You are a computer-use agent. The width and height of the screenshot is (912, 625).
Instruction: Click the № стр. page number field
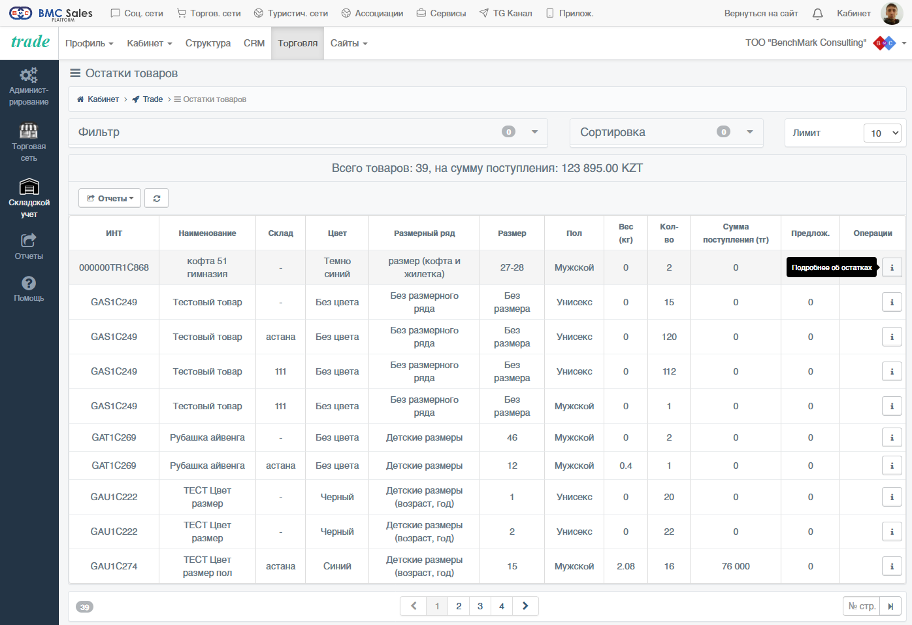[x=862, y=606]
